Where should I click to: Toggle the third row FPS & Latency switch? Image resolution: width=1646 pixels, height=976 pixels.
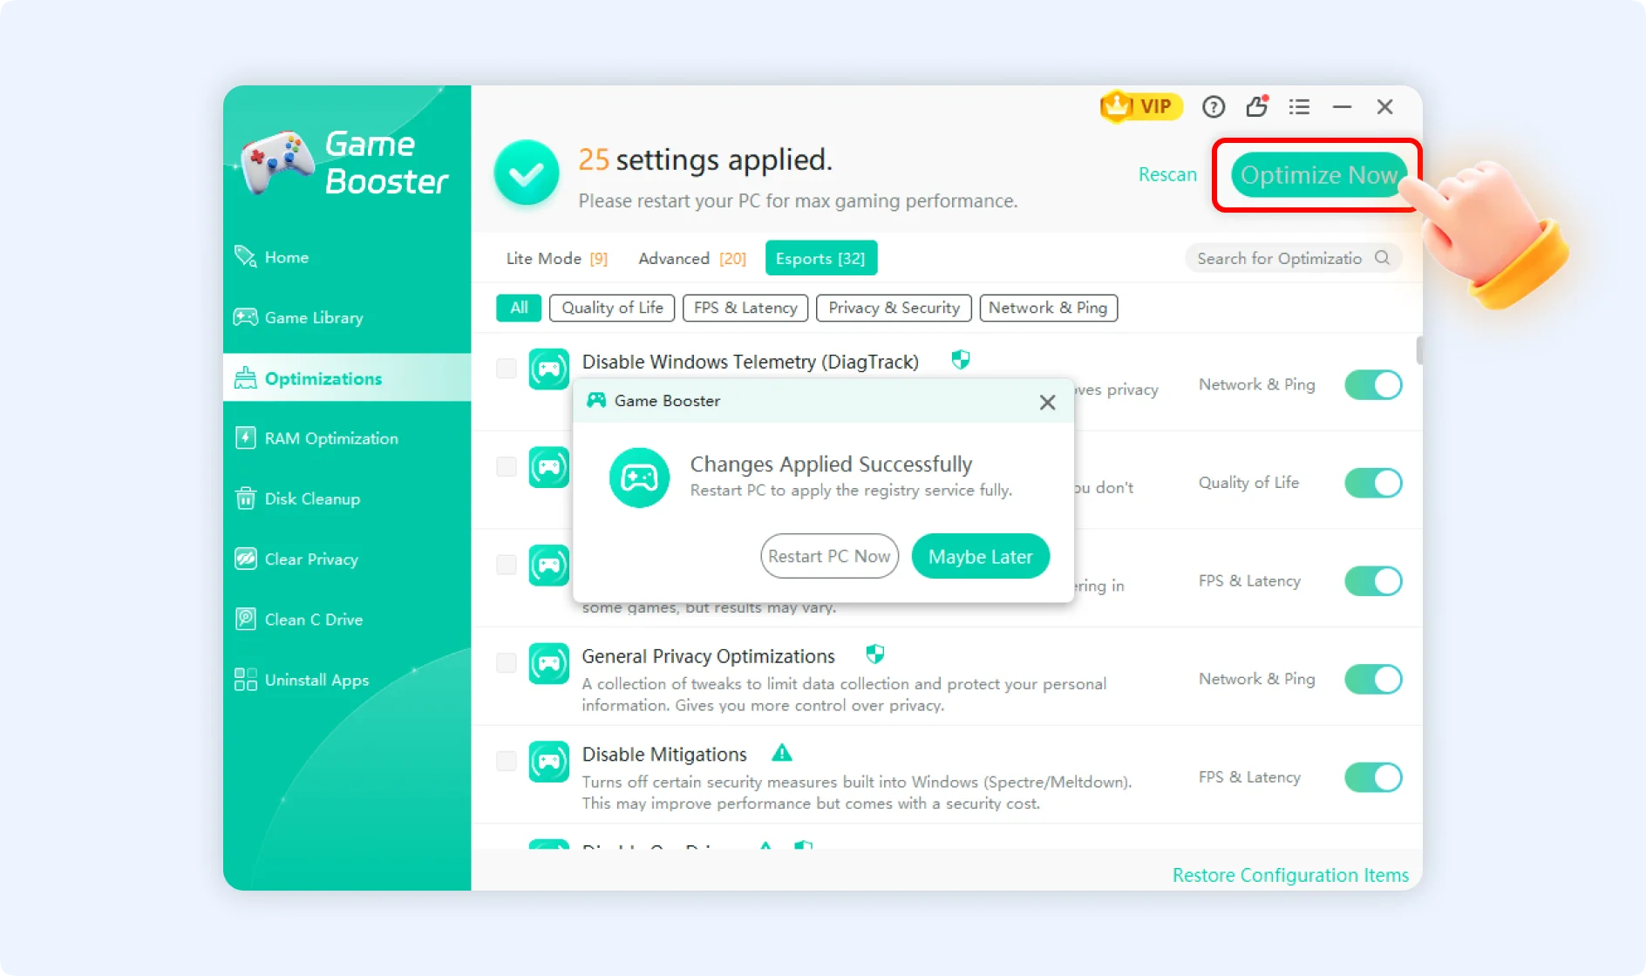pos(1373,580)
